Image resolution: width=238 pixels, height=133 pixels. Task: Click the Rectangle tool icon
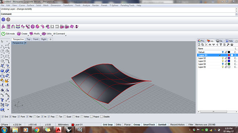[x=7, y=56]
